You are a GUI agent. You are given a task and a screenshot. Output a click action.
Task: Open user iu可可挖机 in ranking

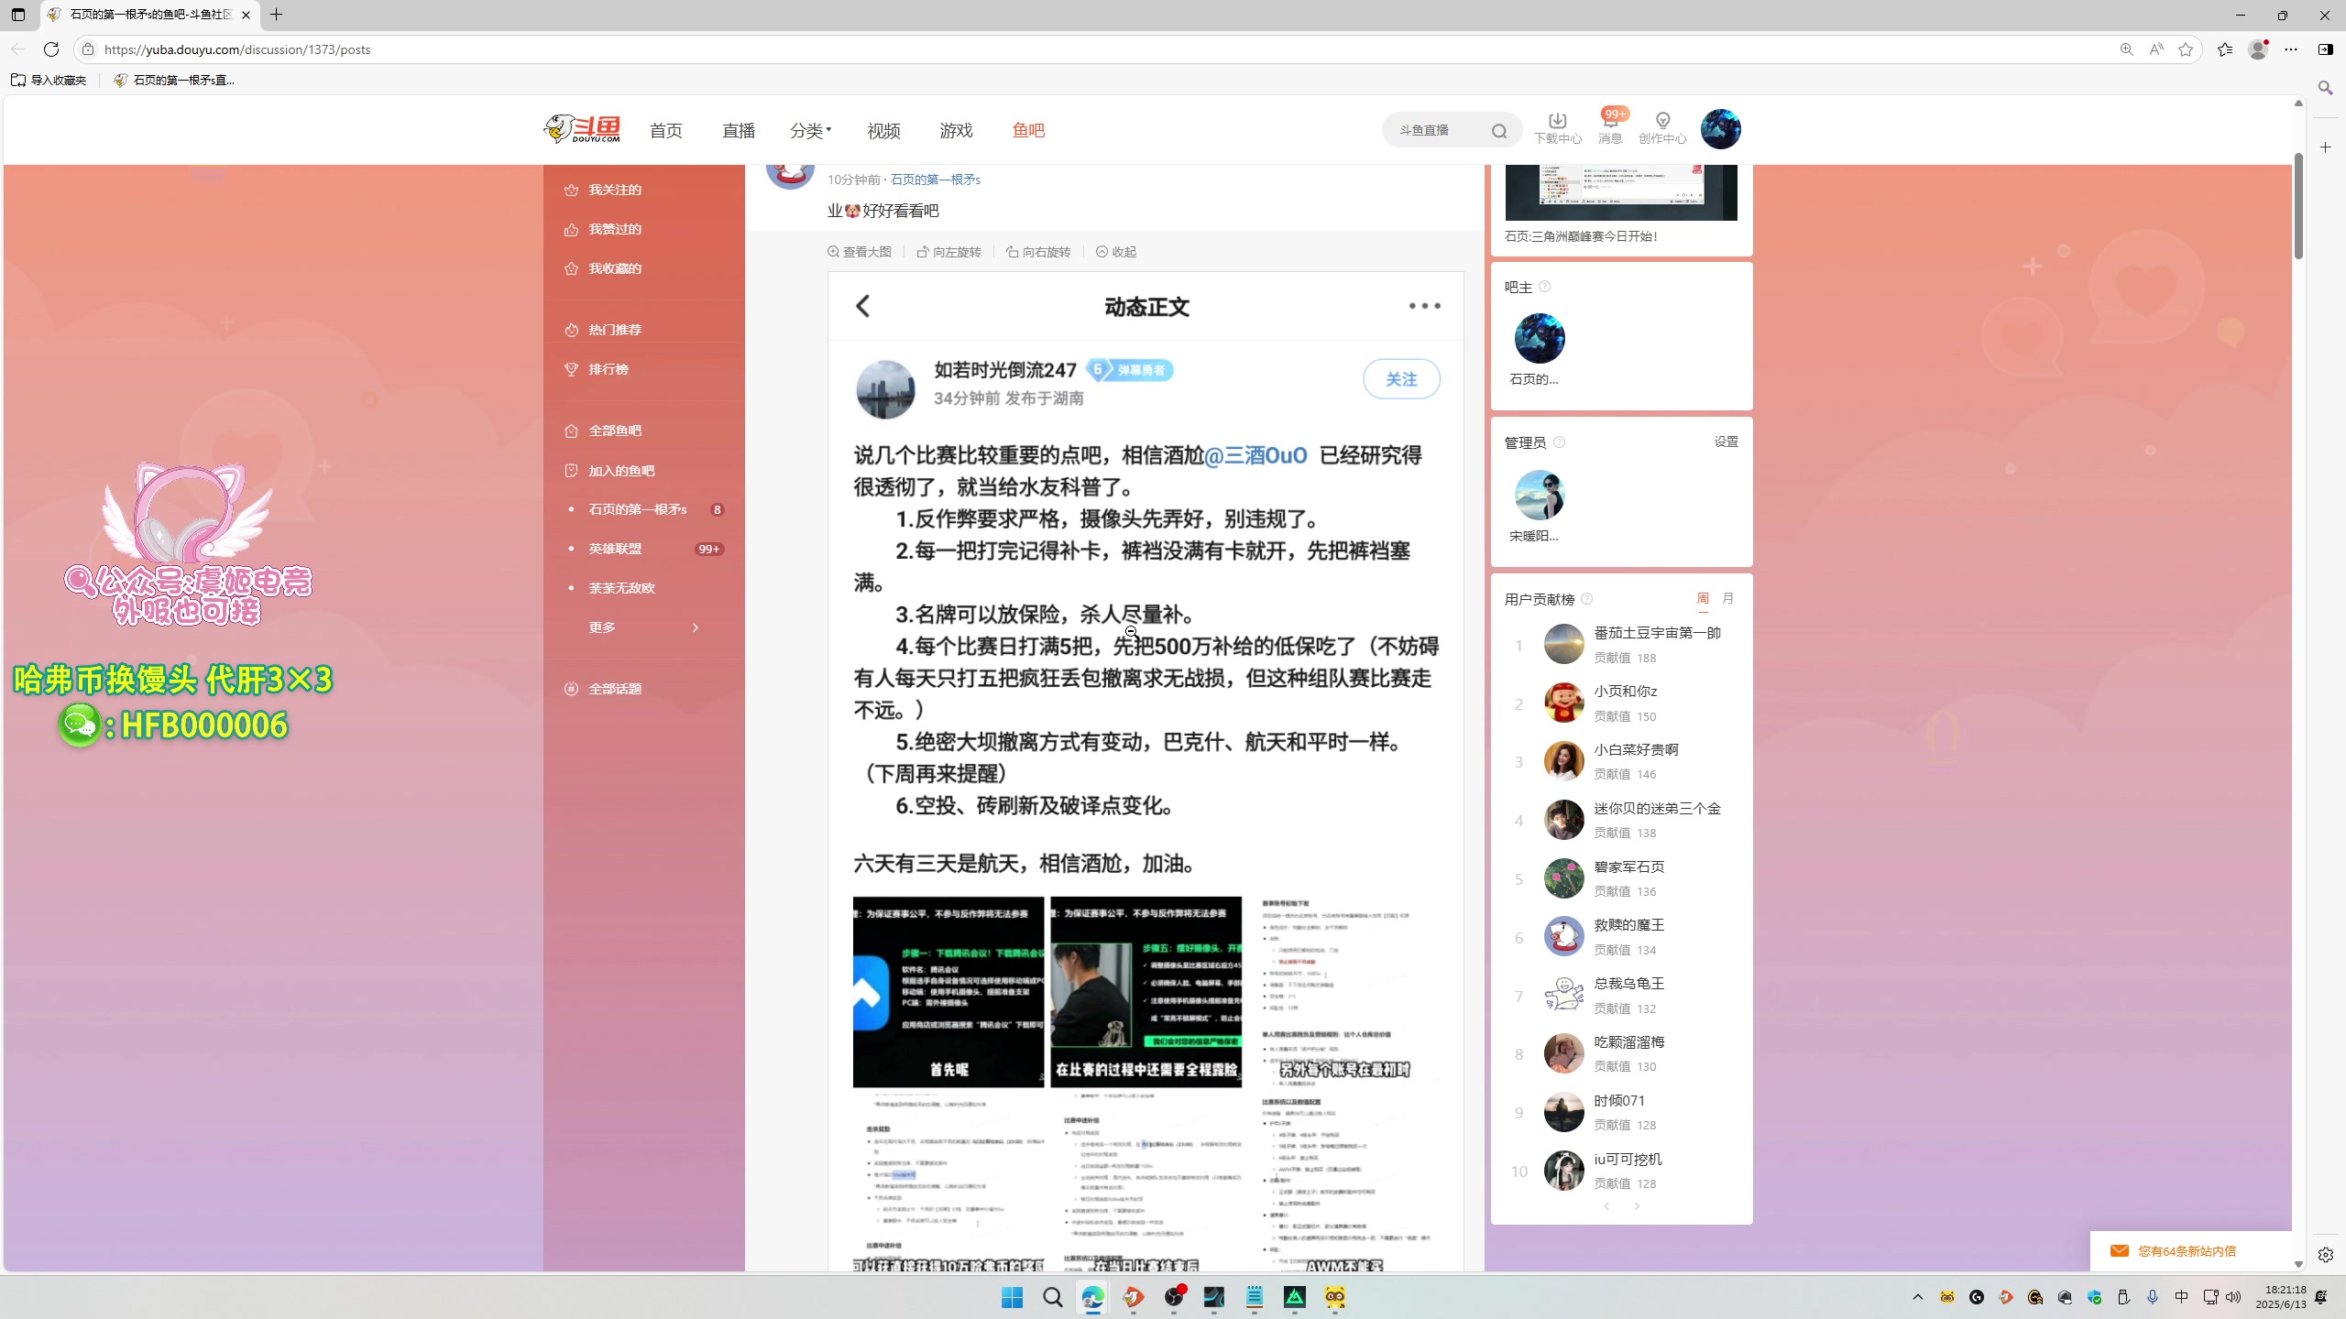pos(1628,1160)
